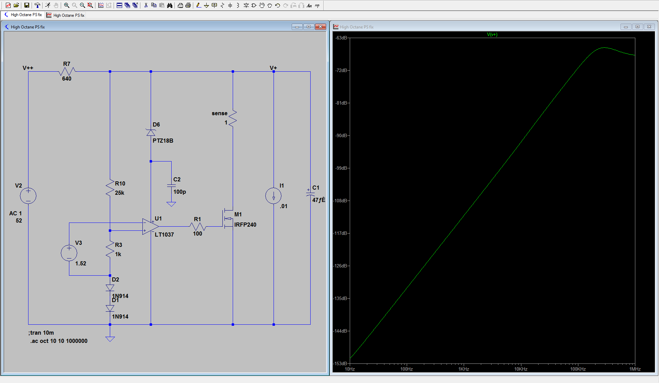Image resolution: width=659 pixels, height=383 pixels.
Task: Zoom out using the magnifier minus icon
Action: (82, 5)
